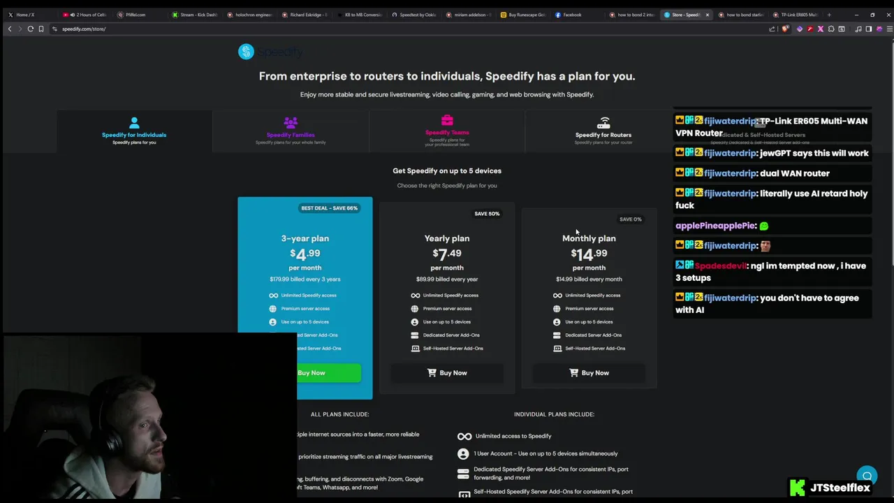The image size is (894, 503).
Task: Reload the page with the refresh icon
Action: point(31,29)
